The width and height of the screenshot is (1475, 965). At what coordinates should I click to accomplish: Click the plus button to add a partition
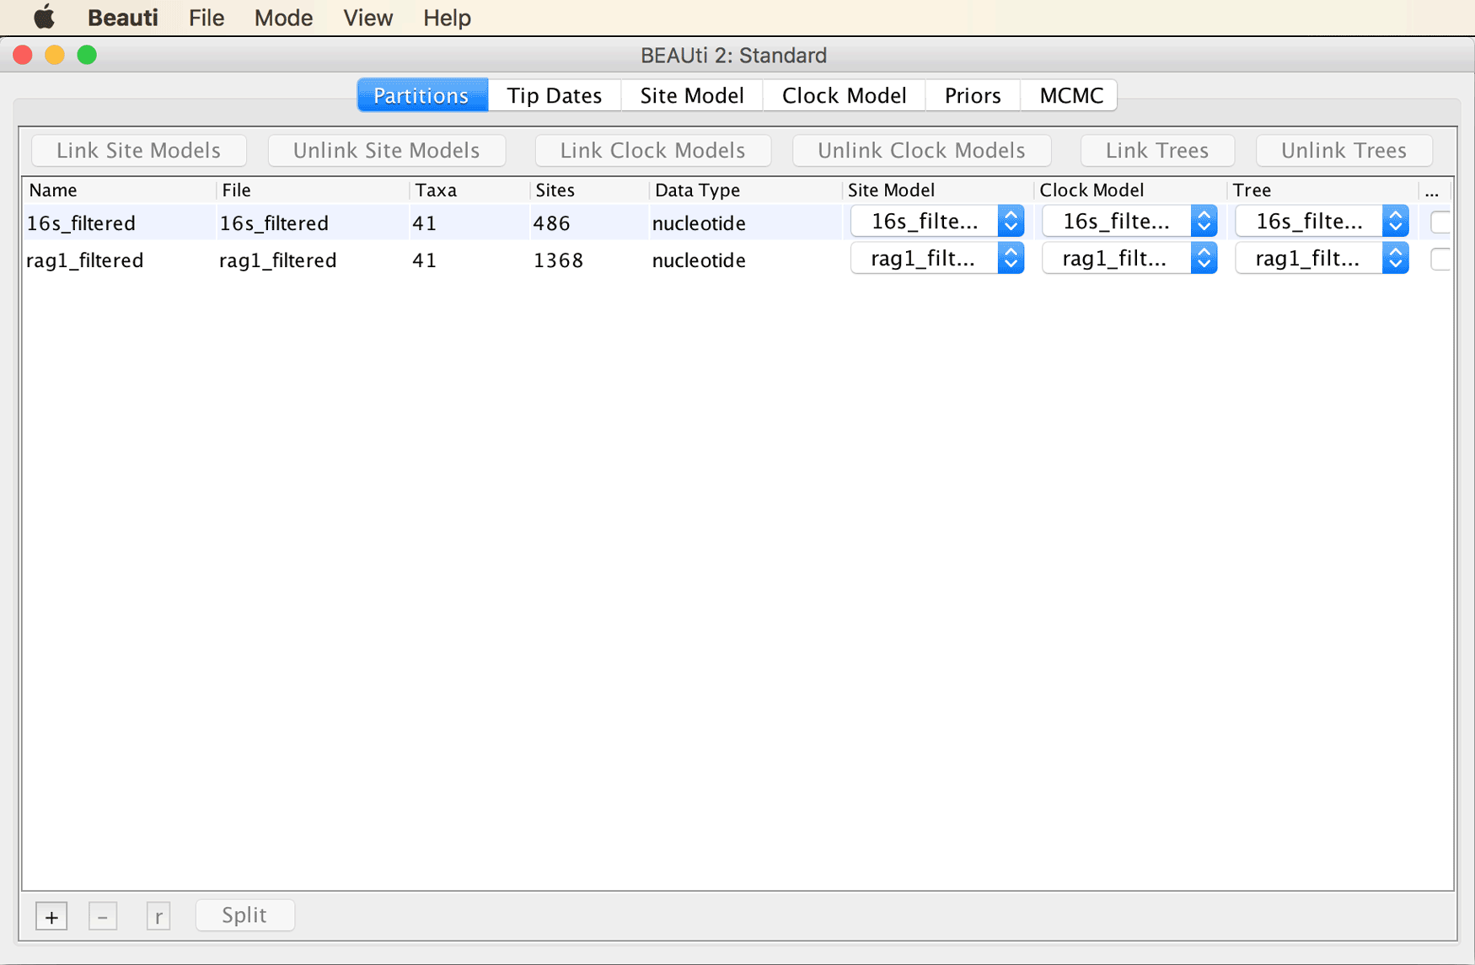pyautogui.click(x=51, y=916)
